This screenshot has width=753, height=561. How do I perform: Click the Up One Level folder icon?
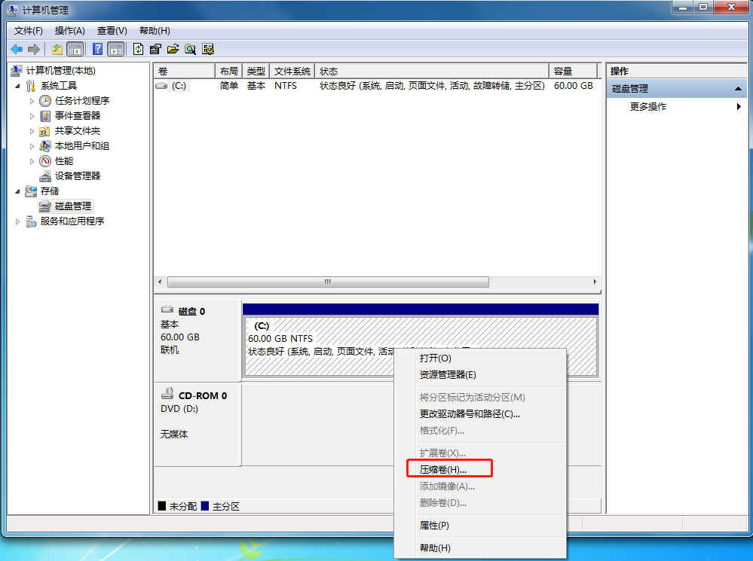pos(57,50)
